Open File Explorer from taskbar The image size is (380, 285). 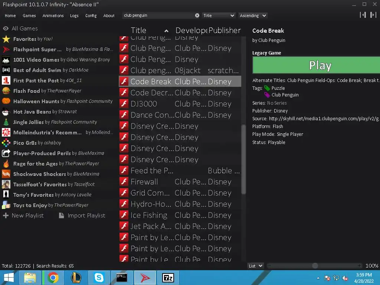point(30,278)
